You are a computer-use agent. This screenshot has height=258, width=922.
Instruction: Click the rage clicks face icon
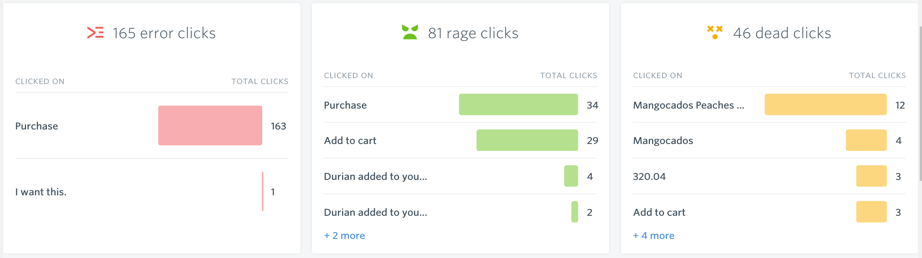pyautogui.click(x=410, y=32)
